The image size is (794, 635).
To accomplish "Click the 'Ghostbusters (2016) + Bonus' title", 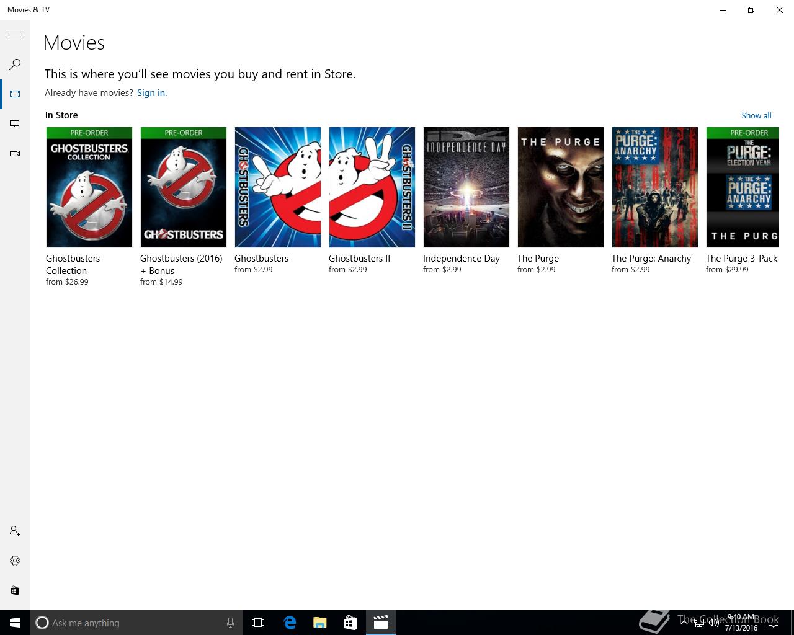I will click(181, 265).
